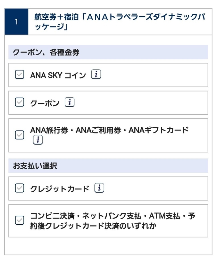Click the ANAトラベラーズダイナミックパッケージ heading
This screenshot has width=216, height=256.
pos(120,21)
